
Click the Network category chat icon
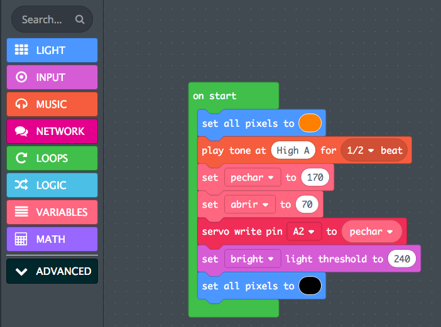coord(21,131)
